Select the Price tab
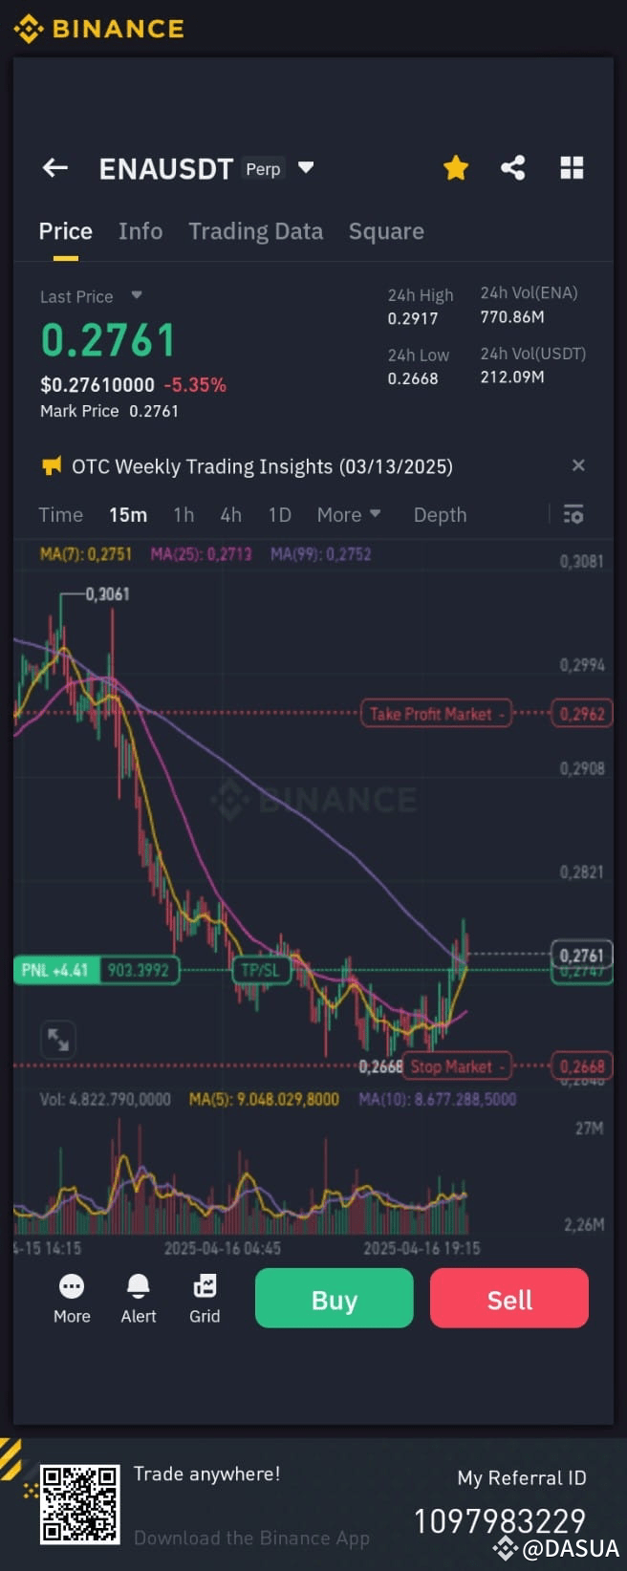The image size is (627, 1571). (x=65, y=231)
